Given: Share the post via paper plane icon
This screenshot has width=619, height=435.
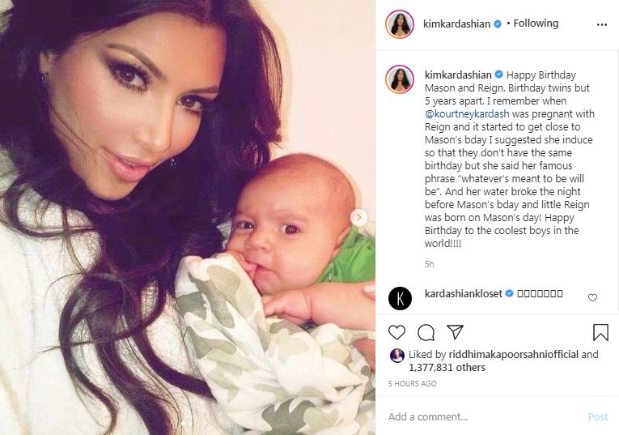Looking at the screenshot, I should 455,332.
